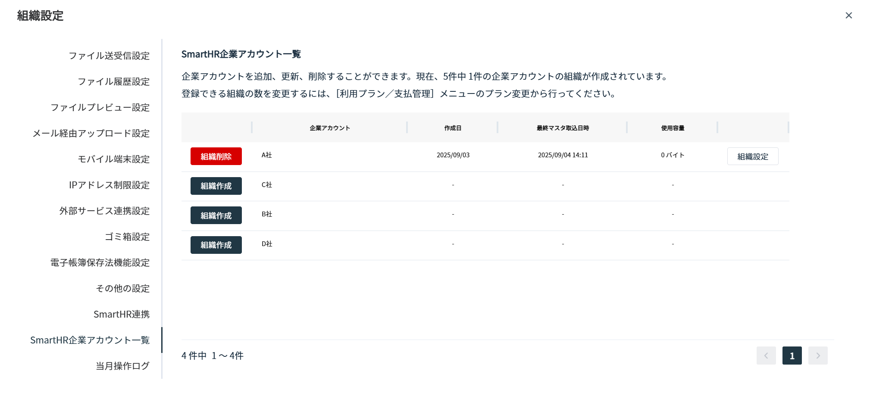Open 組織設定 button for A社
This screenshot has width=870, height=415.
pyautogui.click(x=753, y=156)
